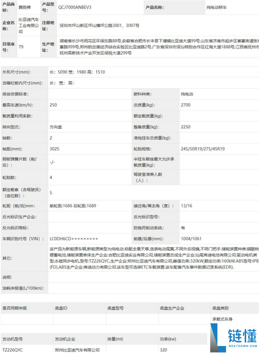Screen dimensions: 259x353
Task: Select motor model TZ226QYC in bottom table
Action: [13, 350]
